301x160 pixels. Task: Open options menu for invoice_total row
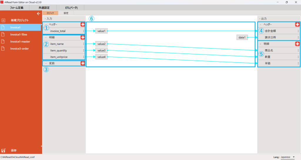pyautogui.click(x=84, y=31)
